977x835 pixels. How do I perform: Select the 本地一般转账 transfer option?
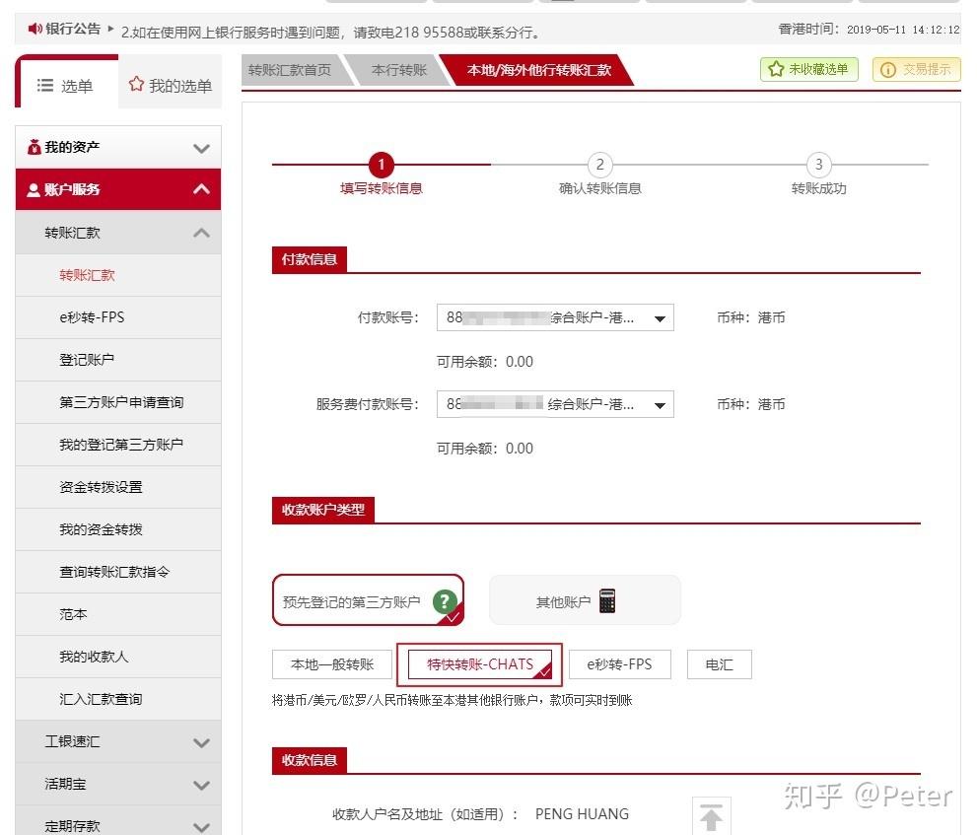pos(331,664)
